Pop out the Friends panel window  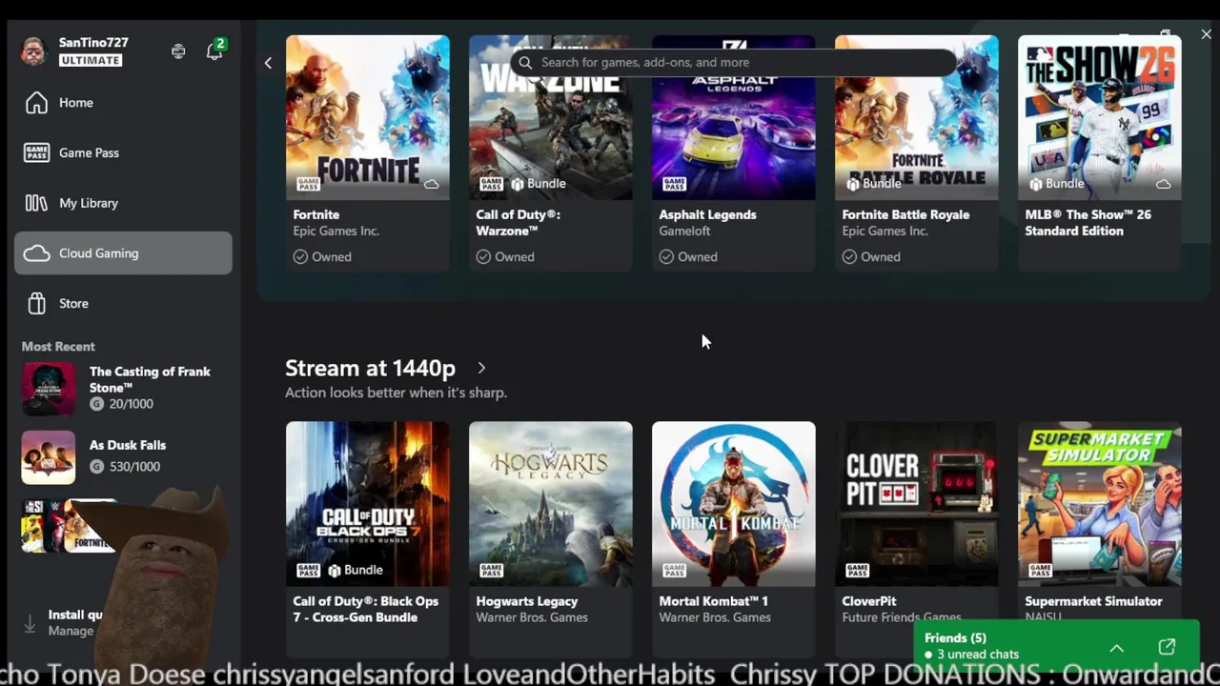(1167, 647)
